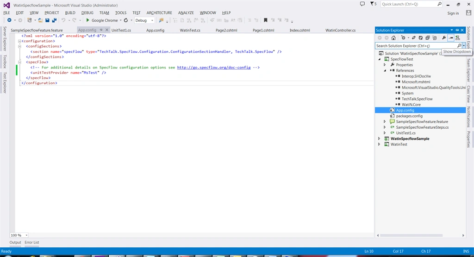
Task: Open the Debug configuration dropdown
Action: point(152,20)
